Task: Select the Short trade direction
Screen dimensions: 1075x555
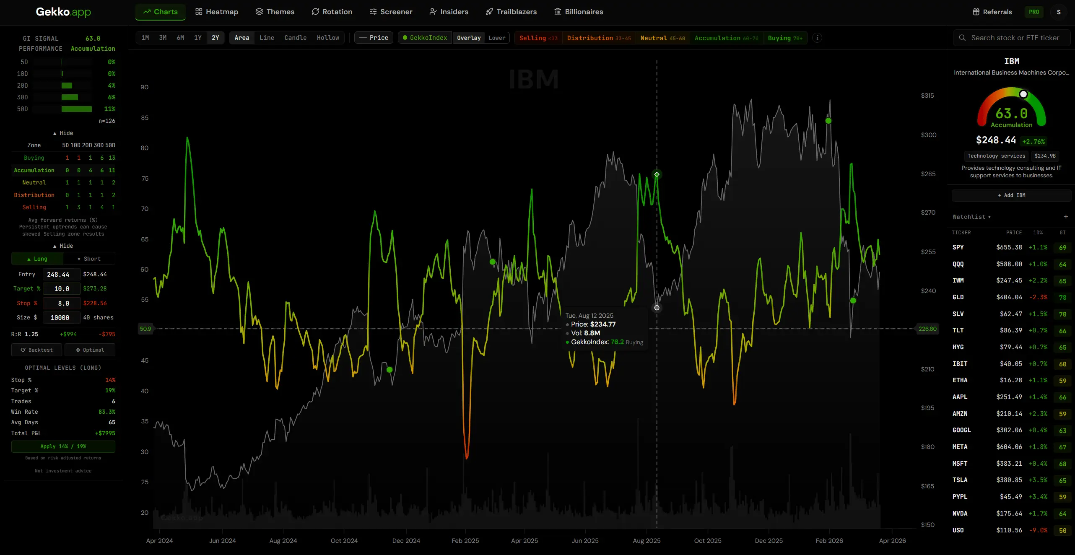Action: click(89, 259)
